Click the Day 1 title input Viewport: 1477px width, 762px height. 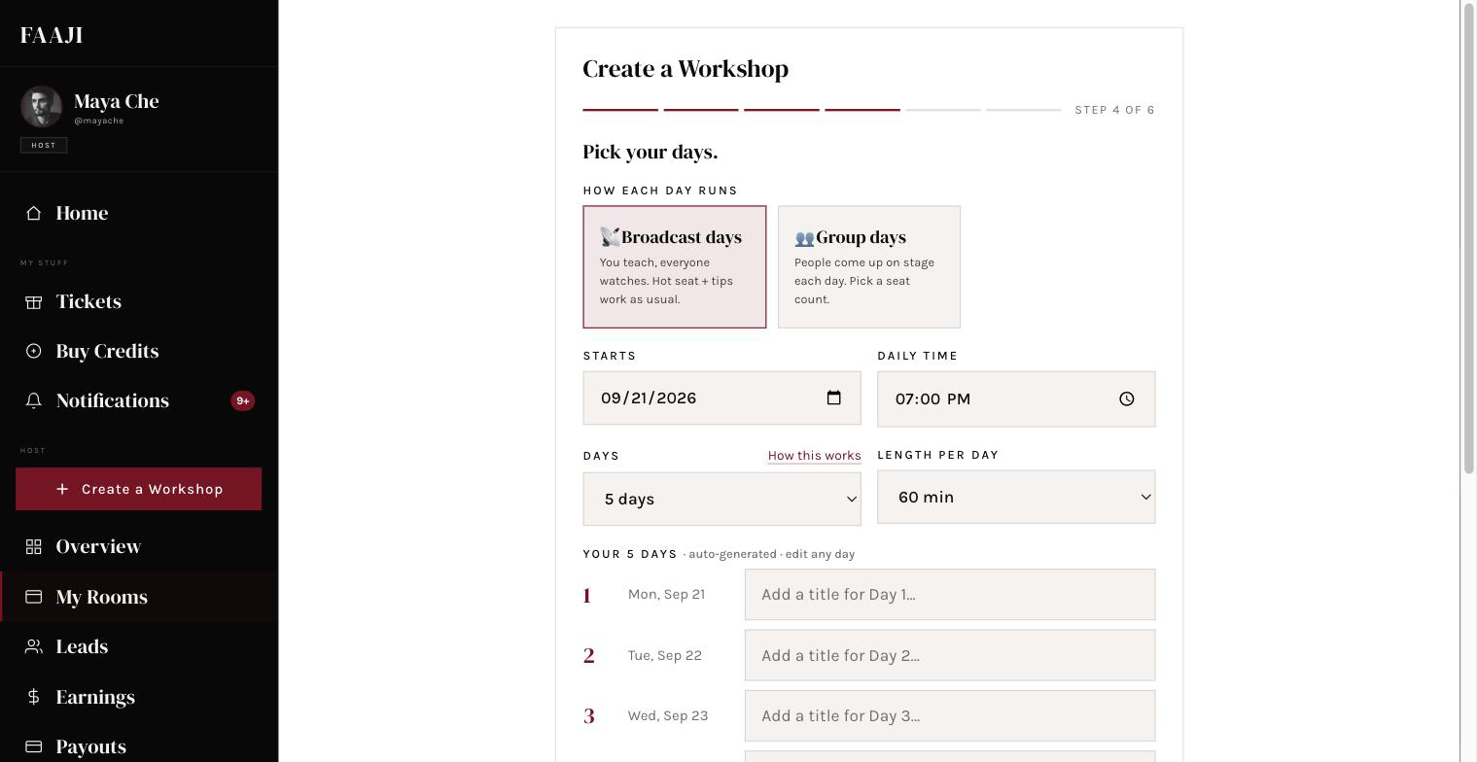pos(950,595)
